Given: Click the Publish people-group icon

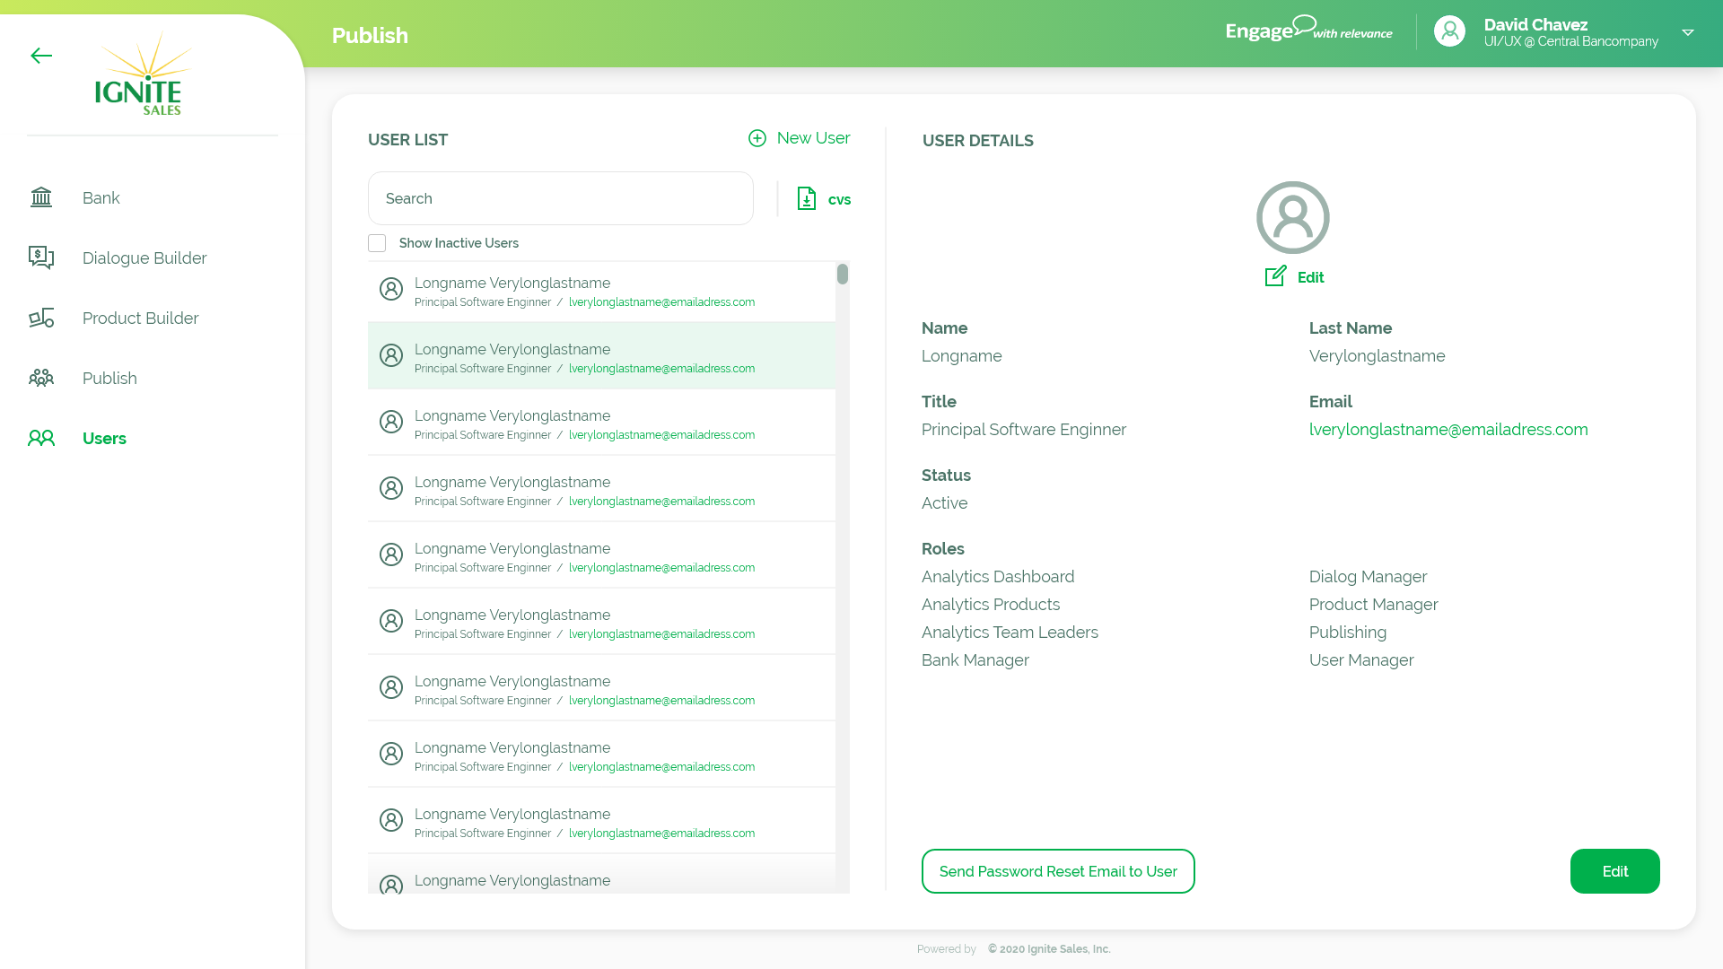Looking at the screenshot, I should click(41, 378).
